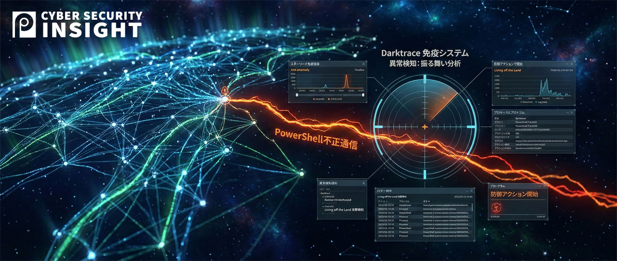Minimize the Living off the Land graph panel
Screen dimensions: 617x261
(x=567, y=64)
